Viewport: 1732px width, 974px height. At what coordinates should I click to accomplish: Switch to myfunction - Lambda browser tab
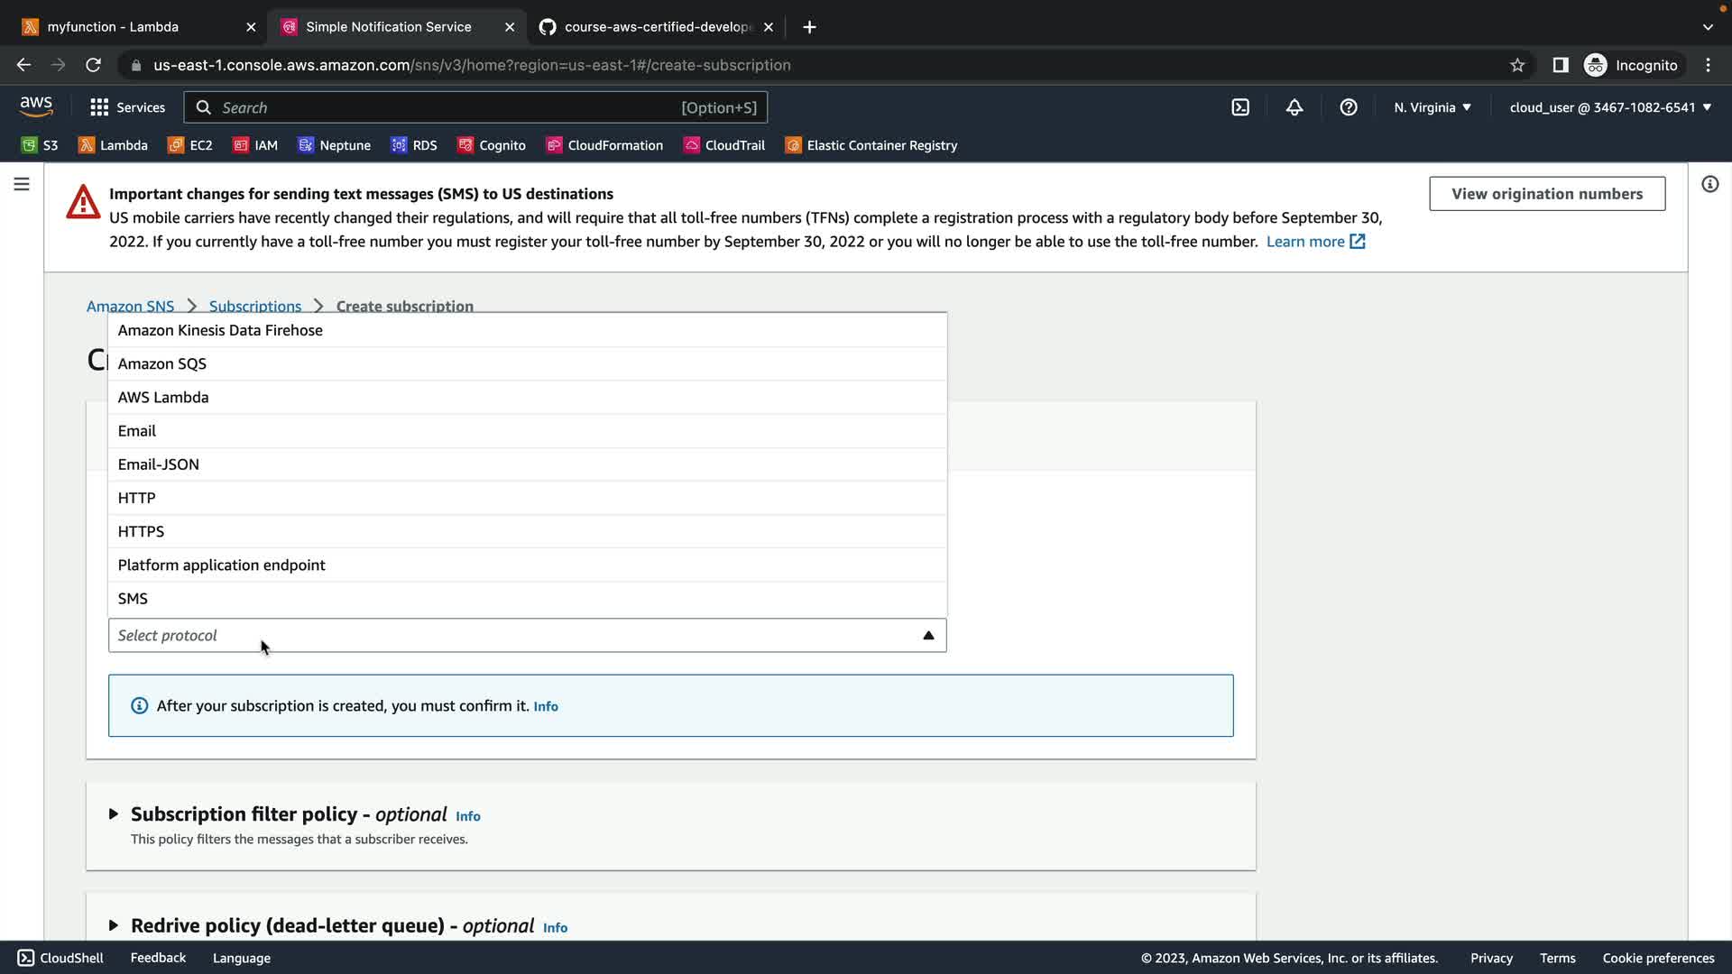[113, 27]
